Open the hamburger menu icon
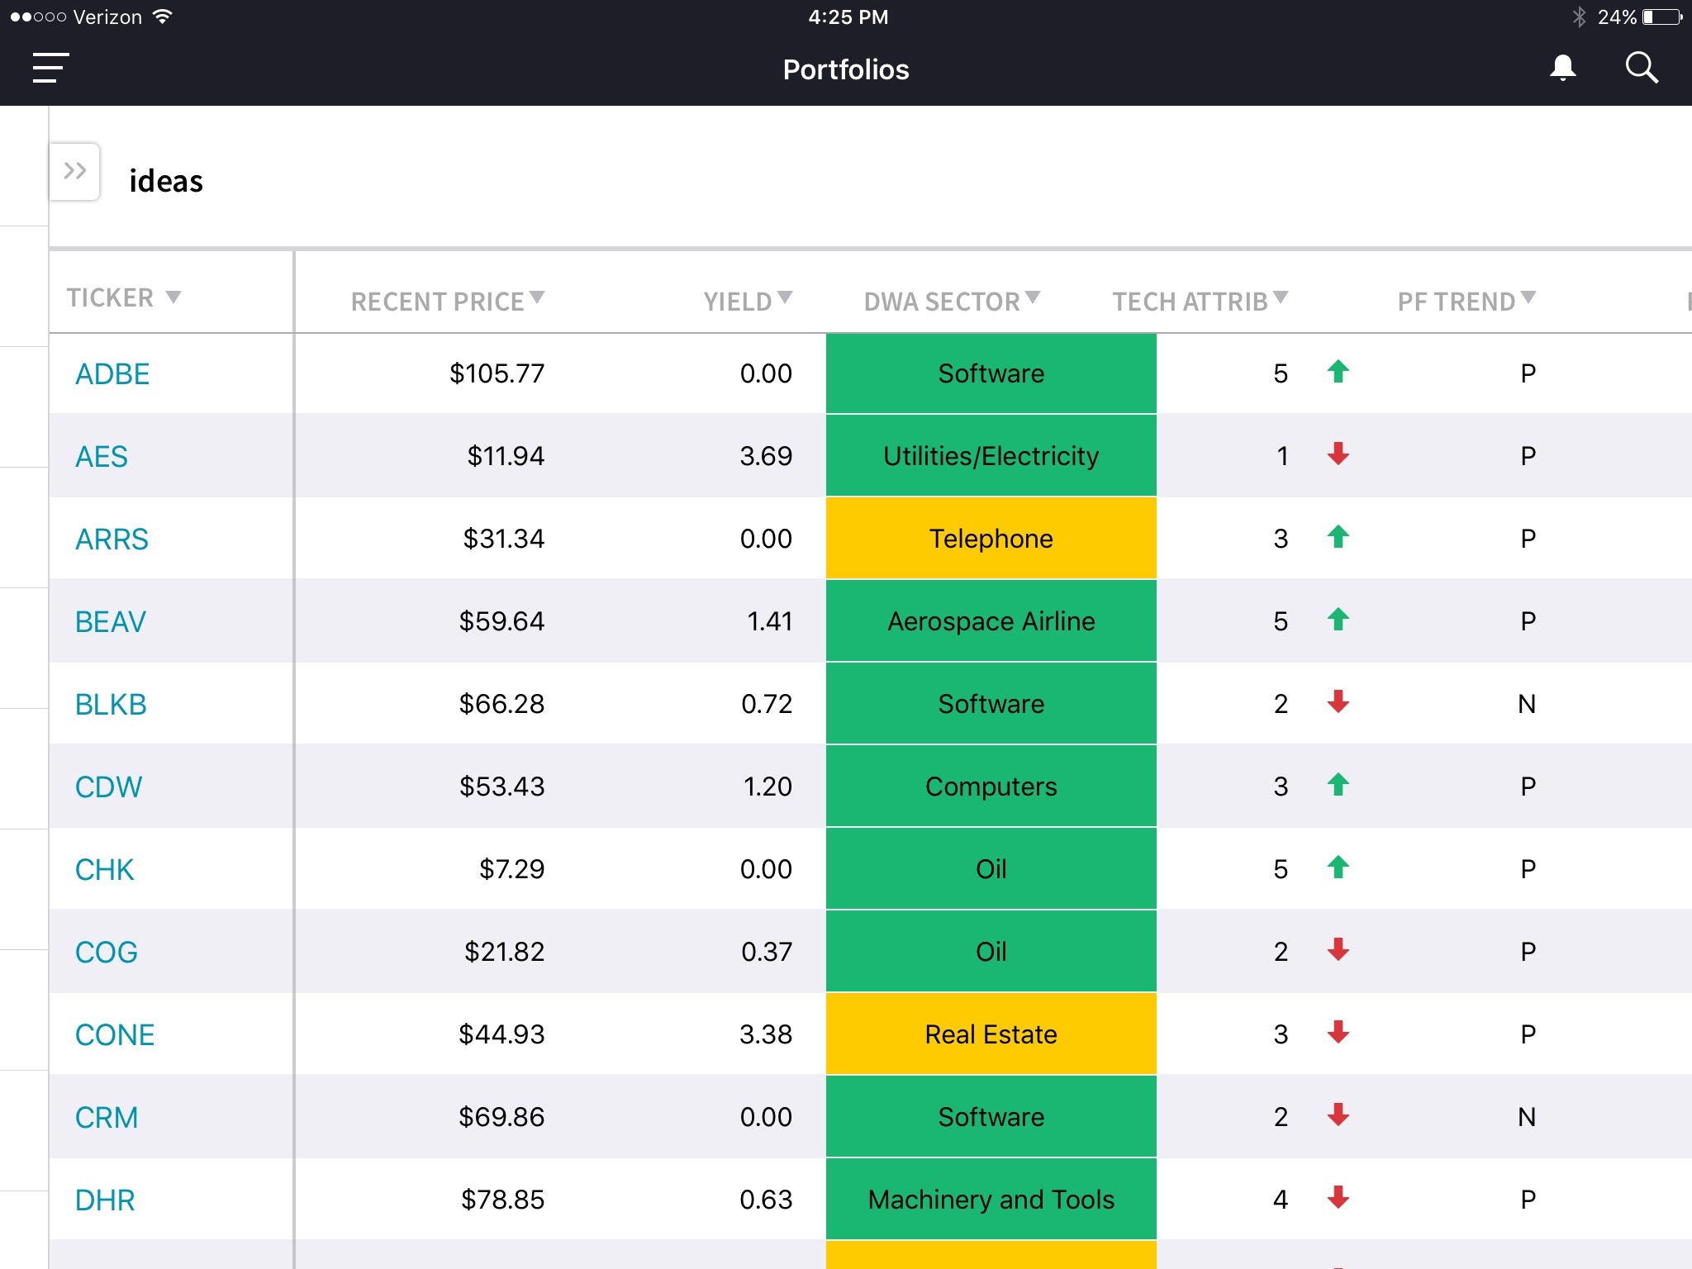The height and width of the screenshot is (1269, 1692). (50, 68)
